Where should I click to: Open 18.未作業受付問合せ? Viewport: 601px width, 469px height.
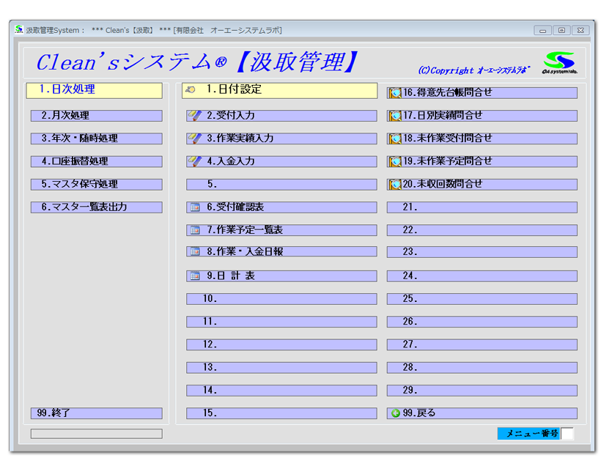click(482, 139)
